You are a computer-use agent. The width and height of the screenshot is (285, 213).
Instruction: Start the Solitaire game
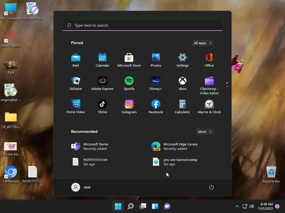pos(76,83)
